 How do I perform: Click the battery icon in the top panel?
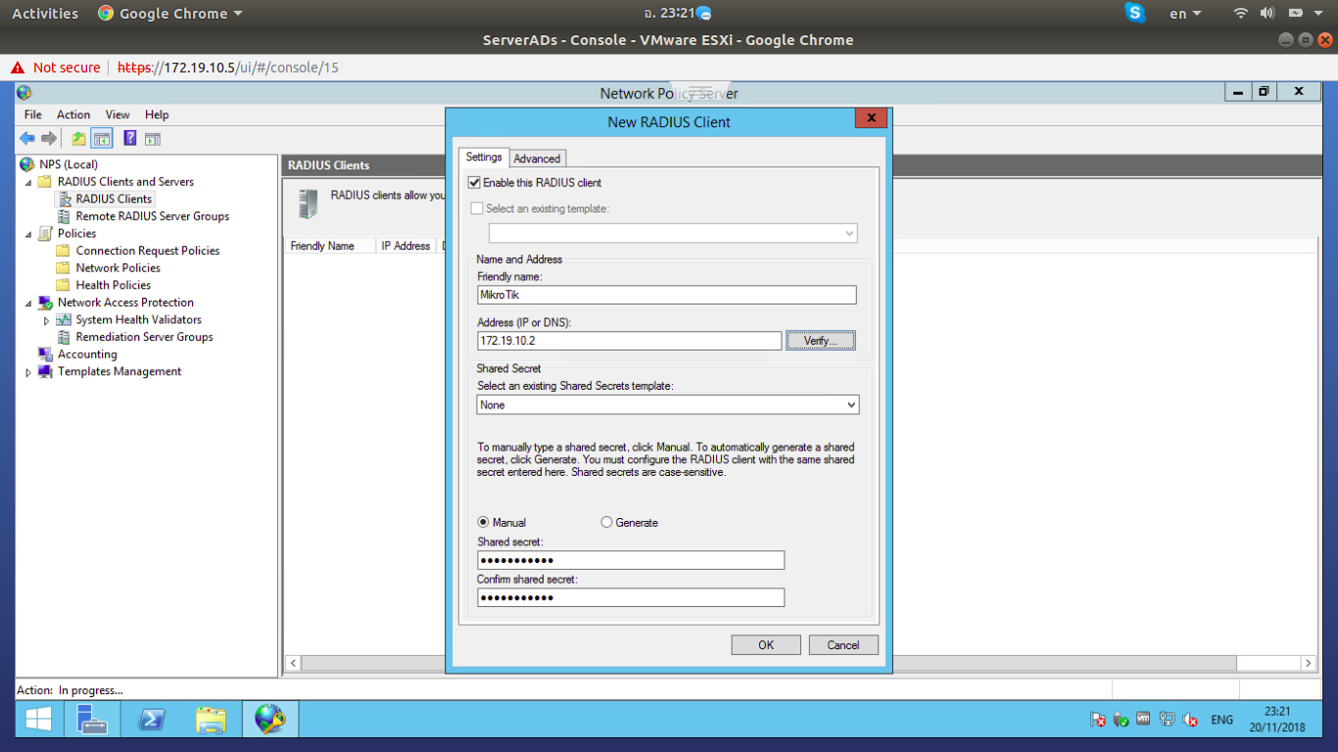pyautogui.click(x=1295, y=13)
